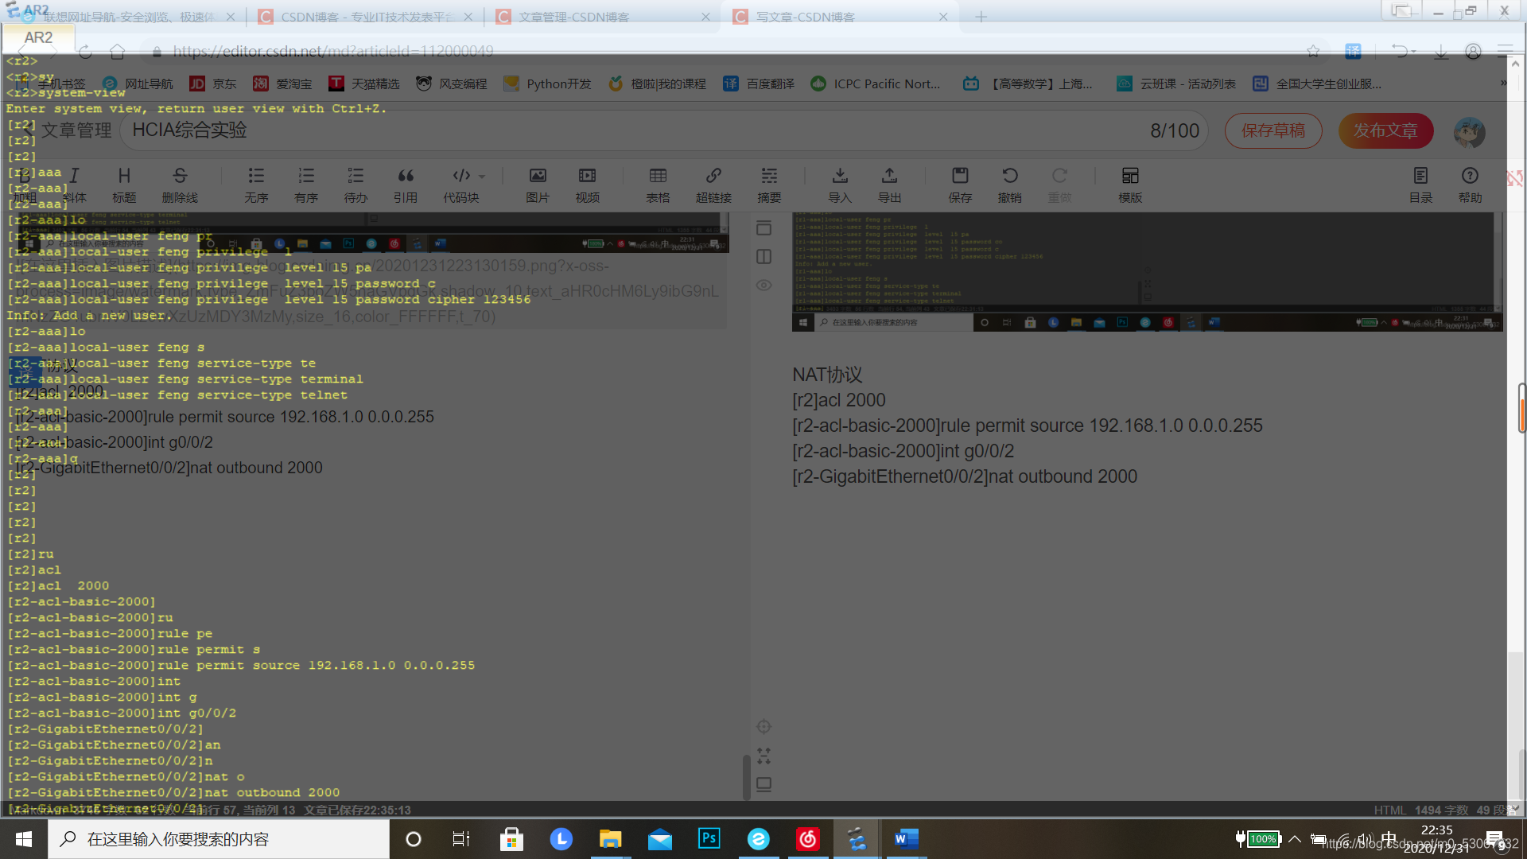Open code block language dropdown arrow
This screenshot has width=1527, height=859.
pos(482,177)
